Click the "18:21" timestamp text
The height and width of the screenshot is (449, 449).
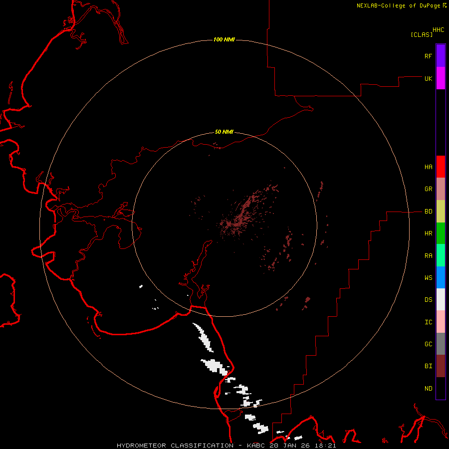(x=326, y=446)
